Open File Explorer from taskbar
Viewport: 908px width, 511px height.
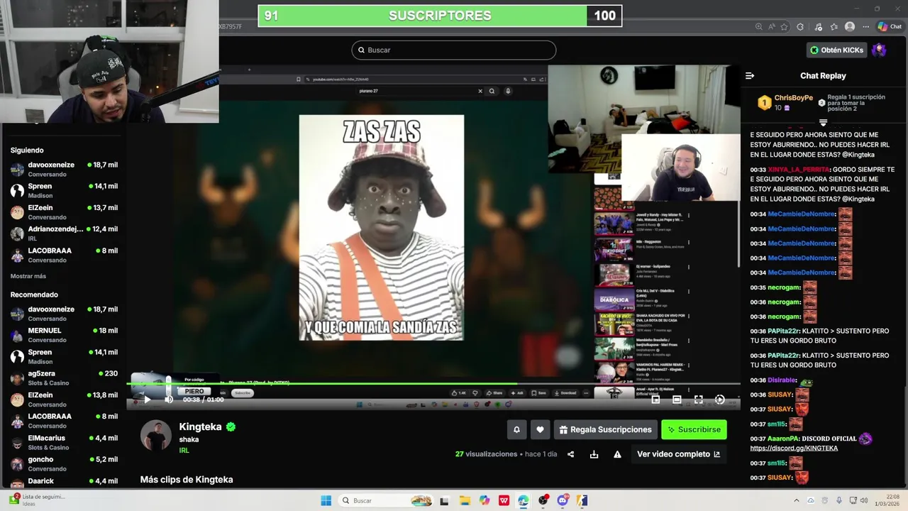click(x=465, y=500)
